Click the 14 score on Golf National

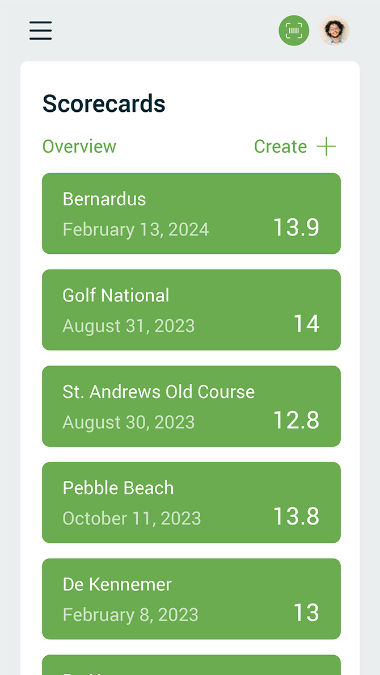pos(306,324)
